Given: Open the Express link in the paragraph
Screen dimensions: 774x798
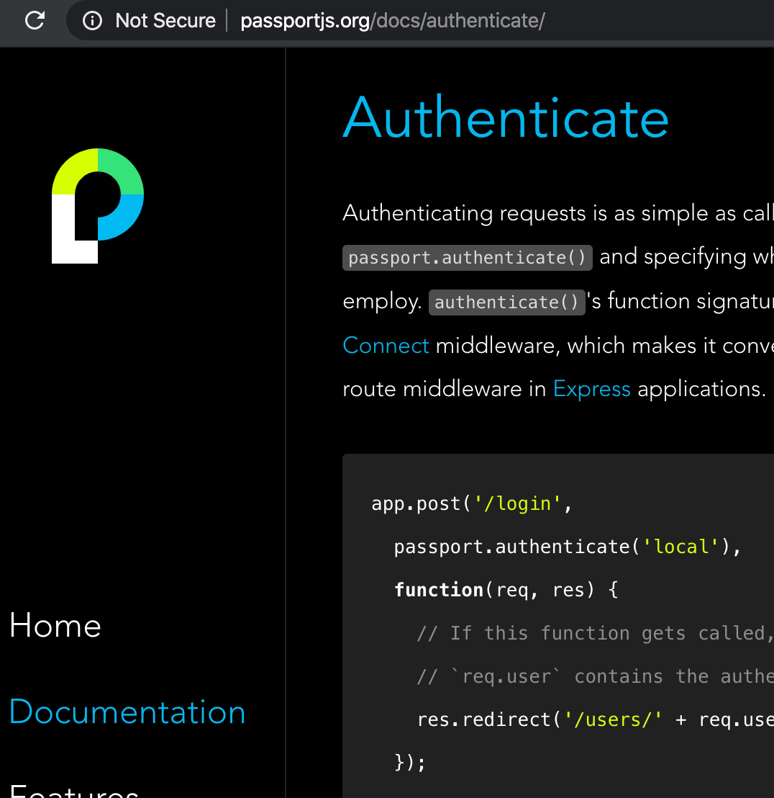Looking at the screenshot, I should (591, 388).
